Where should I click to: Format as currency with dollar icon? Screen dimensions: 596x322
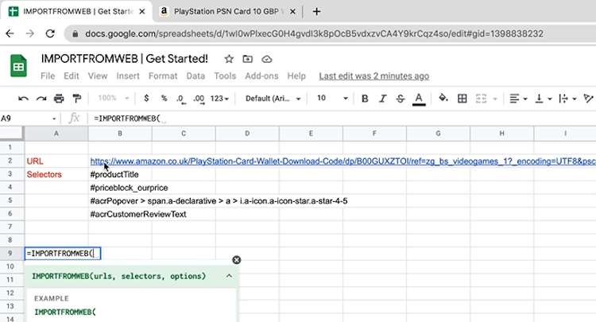pos(146,99)
